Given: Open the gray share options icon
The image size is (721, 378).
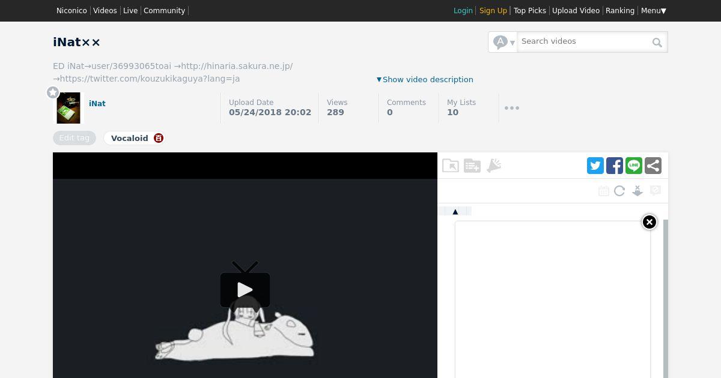Looking at the screenshot, I should point(653,166).
